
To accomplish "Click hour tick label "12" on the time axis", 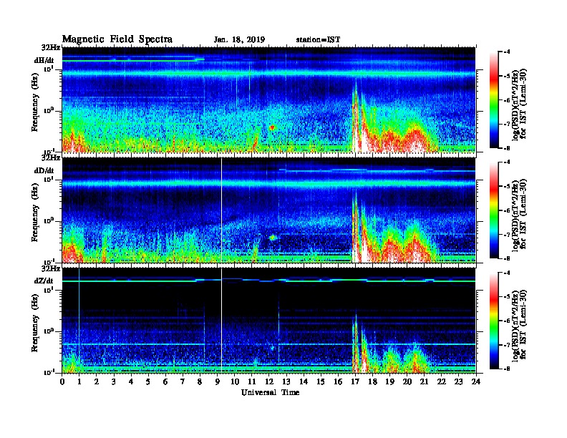I will tap(269, 382).
